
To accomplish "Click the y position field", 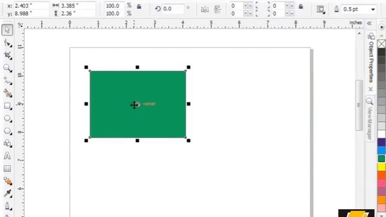I will 31,13.
